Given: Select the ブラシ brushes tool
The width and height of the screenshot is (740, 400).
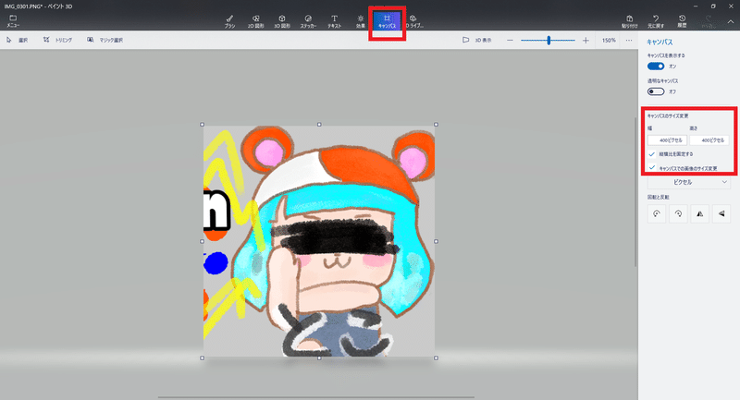Looking at the screenshot, I should point(229,21).
